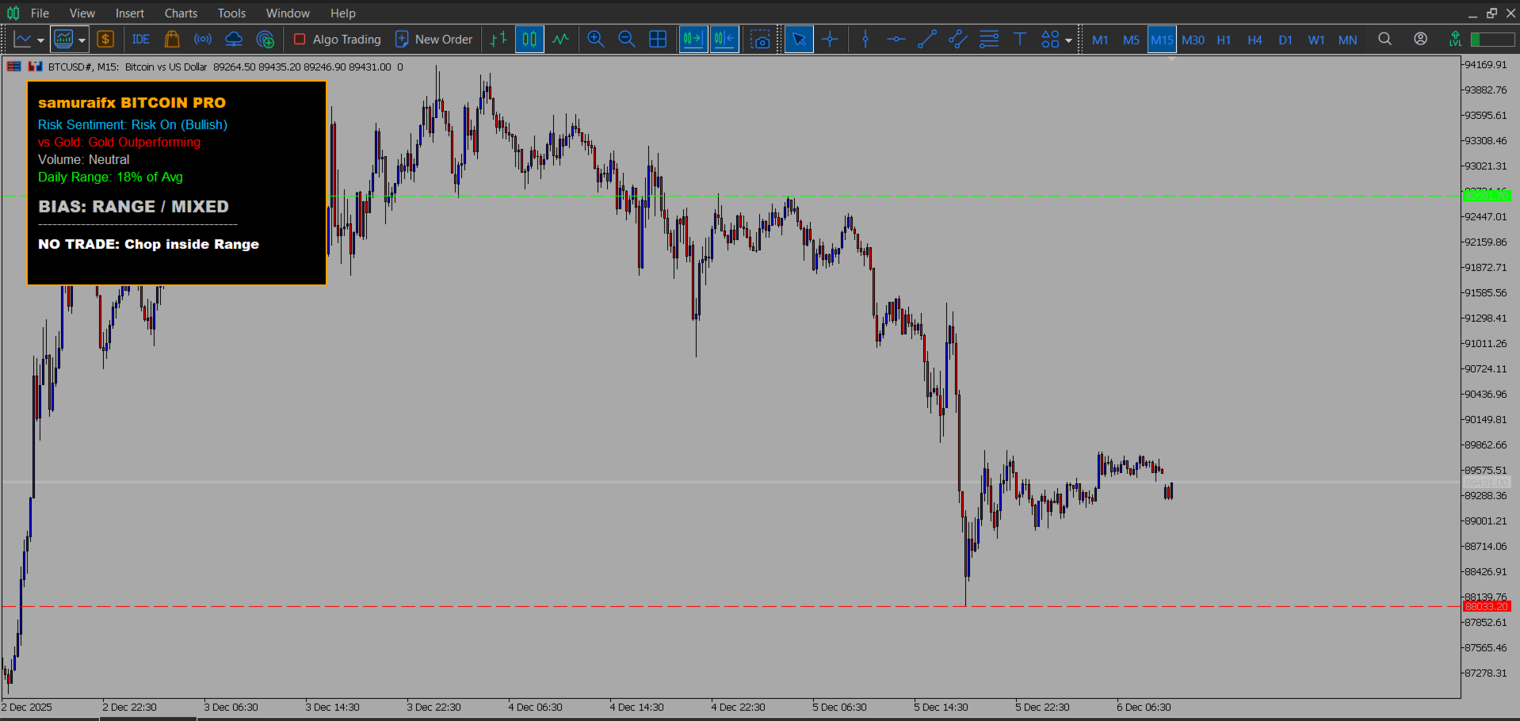The height and width of the screenshot is (721, 1520).
Task: Switch chart to bar chart mode
Action: tap(498, 39)
